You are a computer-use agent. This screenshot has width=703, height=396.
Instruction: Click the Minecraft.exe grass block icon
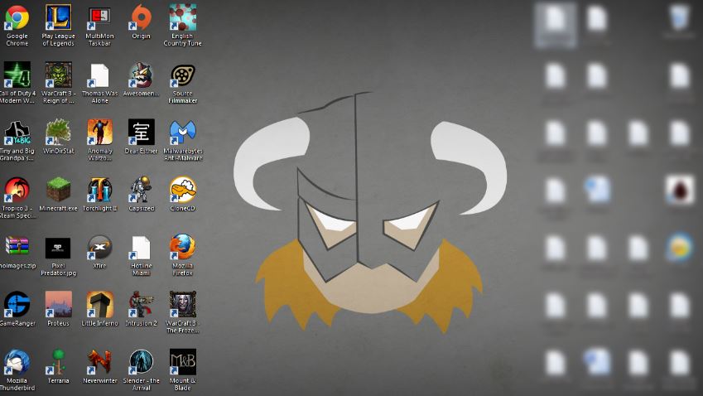coord(58,190)
